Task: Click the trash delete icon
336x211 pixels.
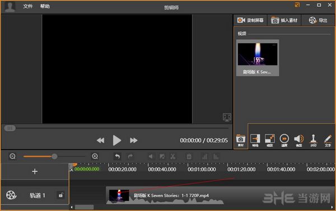Action: pyautogui.click(x=189, y=157)
